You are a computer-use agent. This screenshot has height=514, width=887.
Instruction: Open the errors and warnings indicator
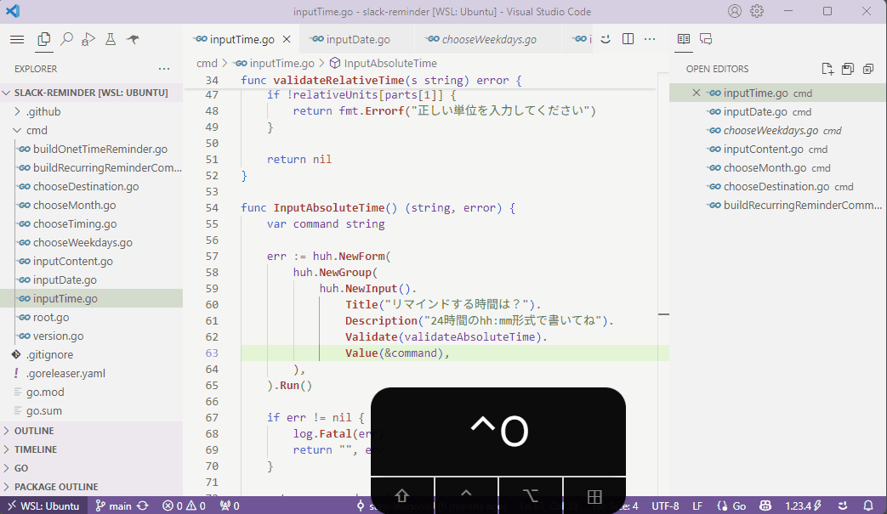click(x=184, y=506)
